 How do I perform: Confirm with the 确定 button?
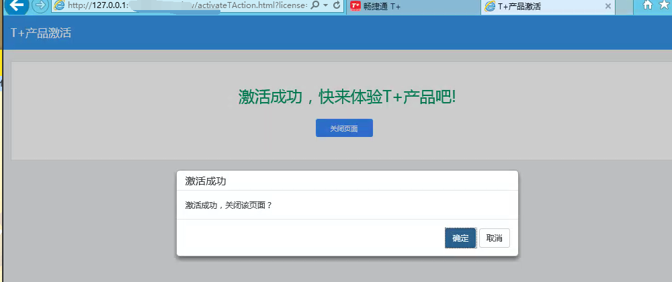tap(461, 238)
